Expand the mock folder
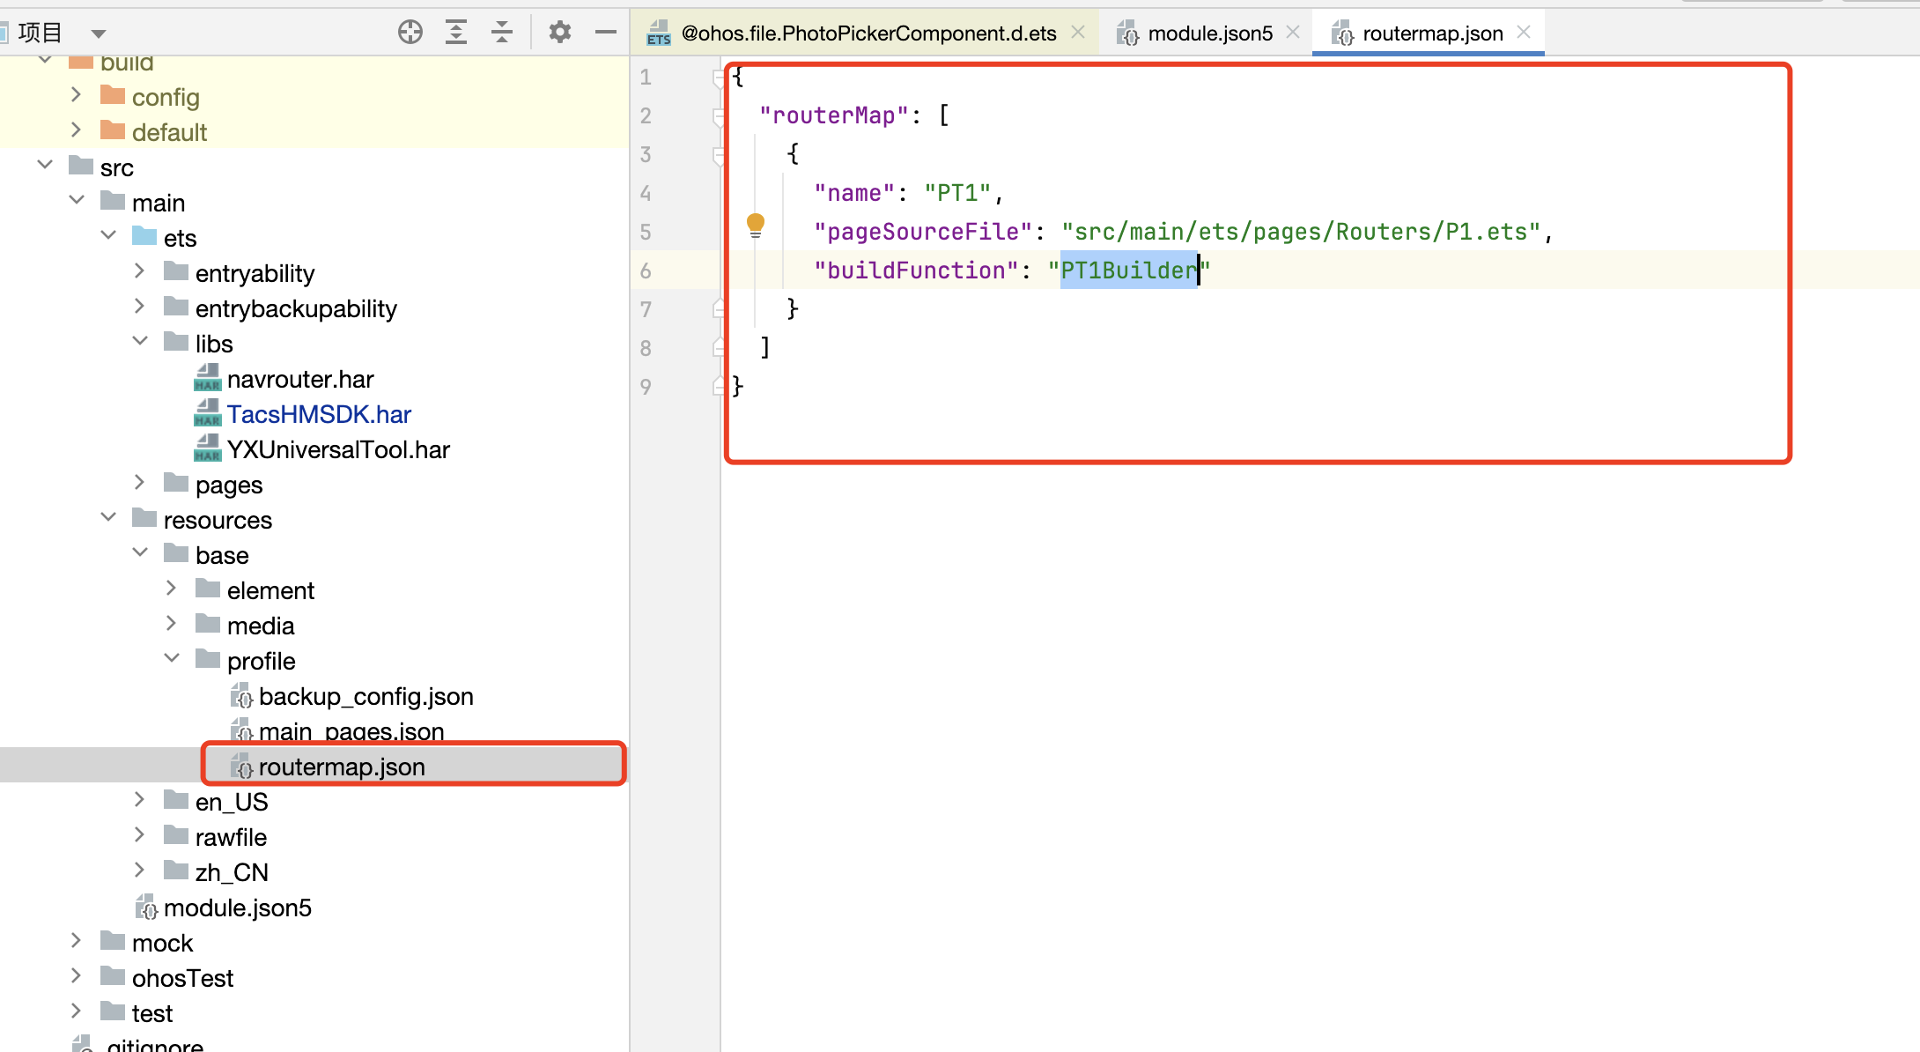Screen dimensions: 1920x1052 point(76,941)
